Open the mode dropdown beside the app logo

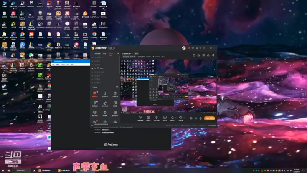[111, 48]
